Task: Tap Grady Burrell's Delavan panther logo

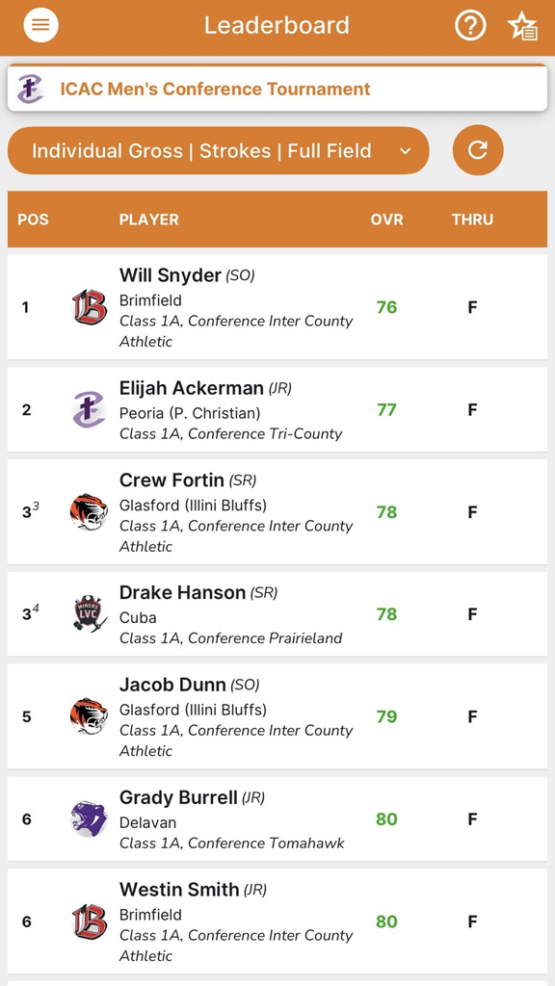Action: [90, 818]
